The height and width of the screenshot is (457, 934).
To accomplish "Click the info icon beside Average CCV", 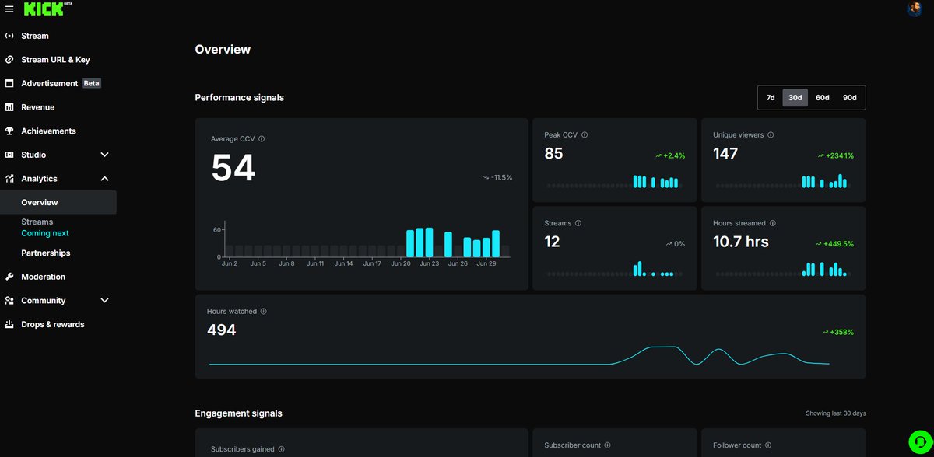I will coord(262,139).
